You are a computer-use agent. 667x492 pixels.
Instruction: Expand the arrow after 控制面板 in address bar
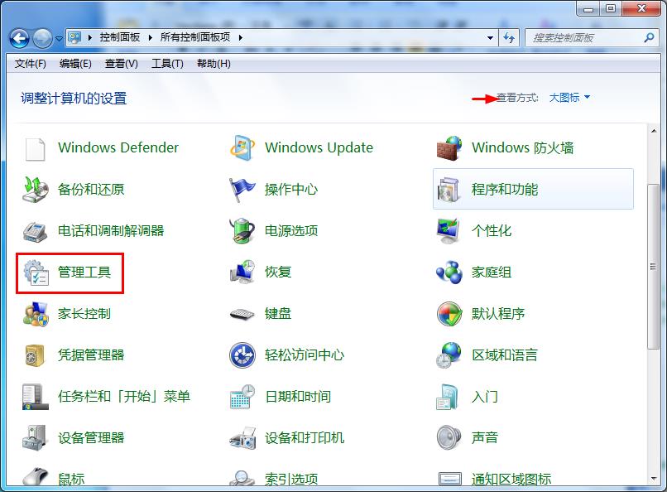(150, 37)
